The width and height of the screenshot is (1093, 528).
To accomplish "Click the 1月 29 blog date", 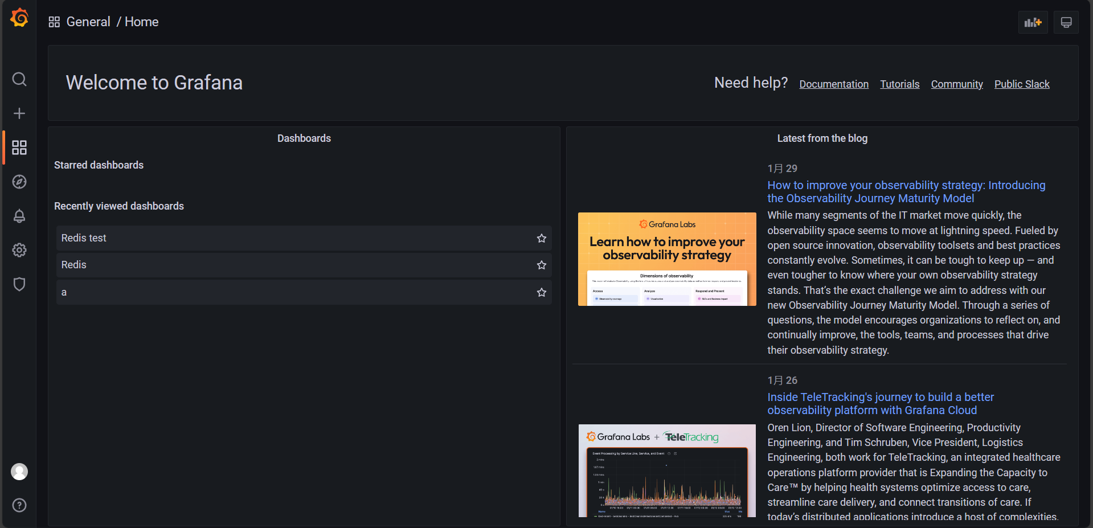I will (783, 169).
